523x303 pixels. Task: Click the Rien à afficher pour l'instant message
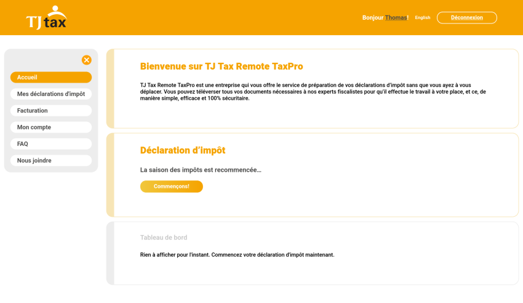pyautogui.click(x=237, y=255)
